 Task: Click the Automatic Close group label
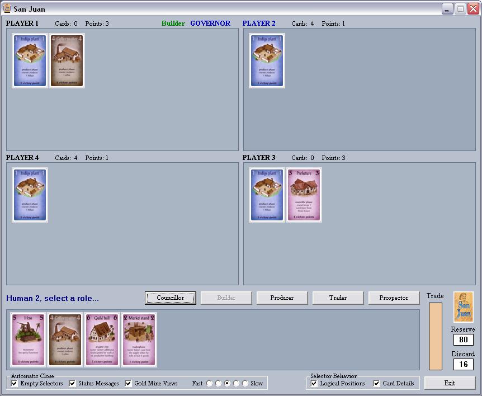[32, 376]
